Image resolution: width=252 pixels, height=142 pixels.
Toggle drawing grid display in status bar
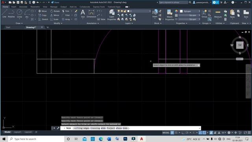172,133
